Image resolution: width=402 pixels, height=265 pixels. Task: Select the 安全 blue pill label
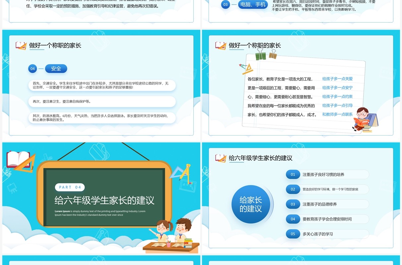56,69
